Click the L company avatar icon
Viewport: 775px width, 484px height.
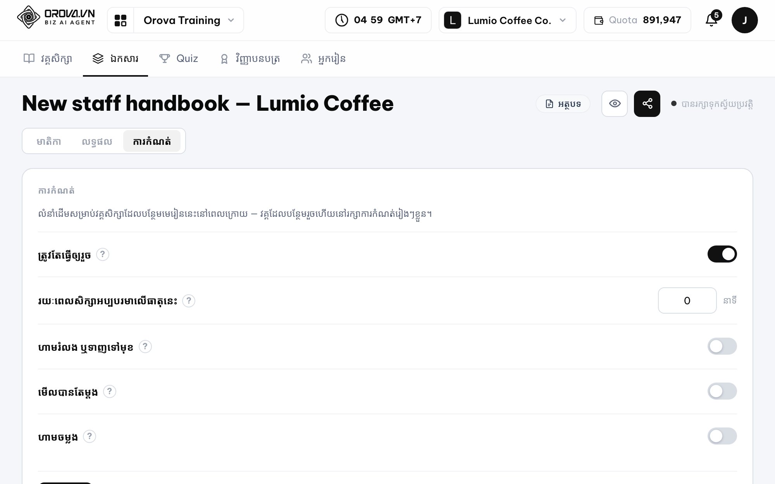[x=452, y=20]
